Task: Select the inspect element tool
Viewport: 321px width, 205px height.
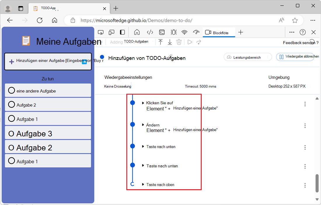Action: click(100, 32)
